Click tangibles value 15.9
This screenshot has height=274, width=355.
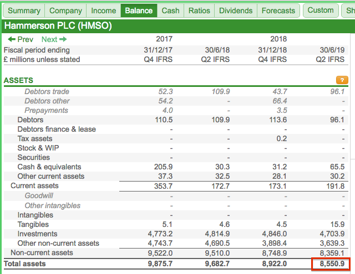point(337,225)
